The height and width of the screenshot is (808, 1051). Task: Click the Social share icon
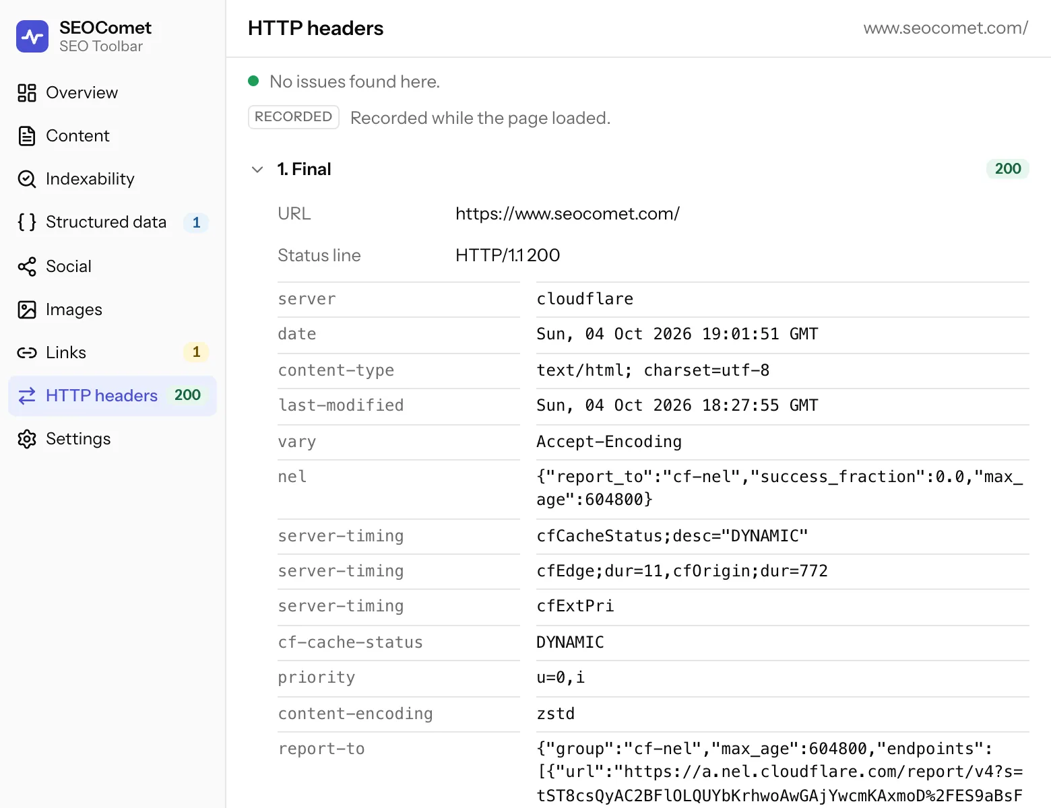tap(27, 267)
